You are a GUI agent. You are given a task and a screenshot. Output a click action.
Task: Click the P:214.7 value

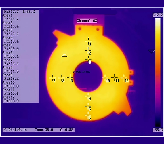[11, 19]
